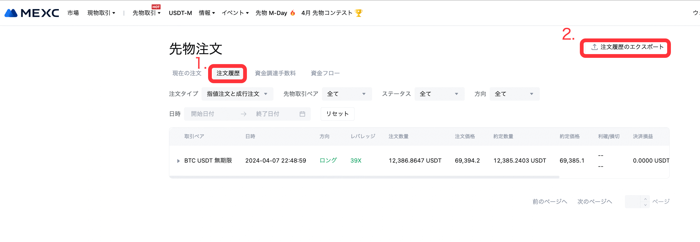Open the 先物取引ペア dropdown

(x=346, y=94)
